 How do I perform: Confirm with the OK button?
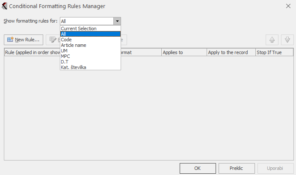[198, 168]
